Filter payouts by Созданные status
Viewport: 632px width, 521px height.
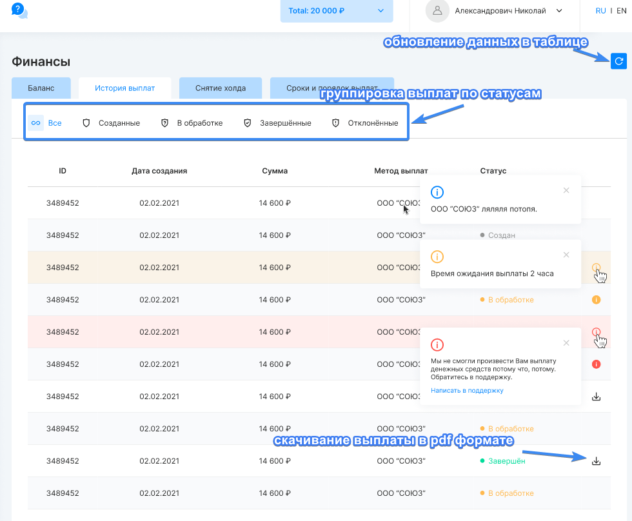pyautogui.click(x=111, y=123)
